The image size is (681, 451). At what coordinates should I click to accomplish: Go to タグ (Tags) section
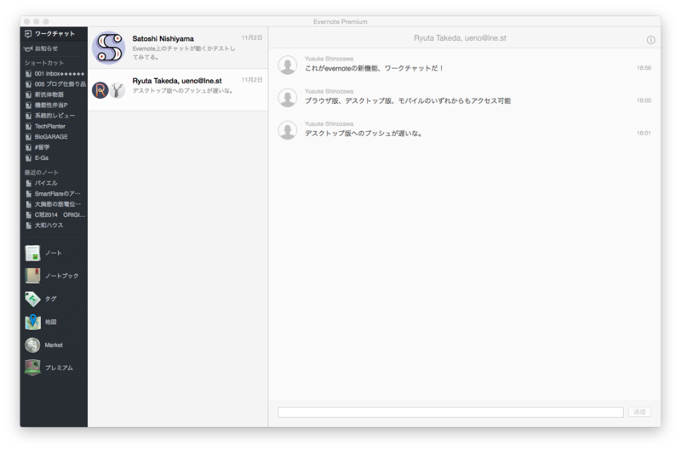(41, 299)
